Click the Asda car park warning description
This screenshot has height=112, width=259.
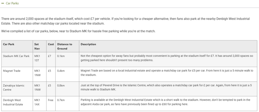point(165,102)
